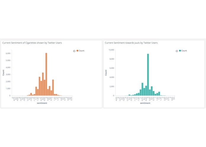Click 'sentiment' x-axis label under Cigarettes chart
Viewport: 206px width, 147px height.
(x=42, y=103)
